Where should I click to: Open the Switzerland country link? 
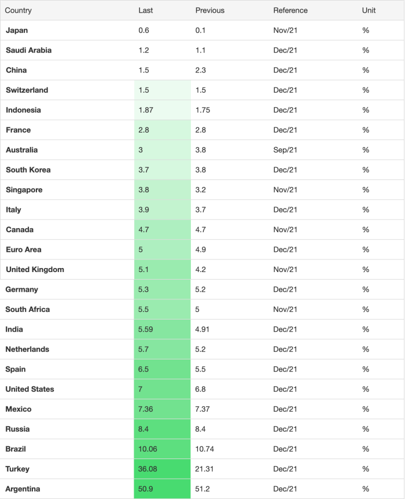(27, 90)
